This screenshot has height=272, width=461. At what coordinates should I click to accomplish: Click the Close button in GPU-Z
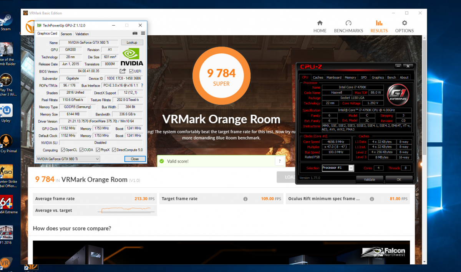pos(135,159)
